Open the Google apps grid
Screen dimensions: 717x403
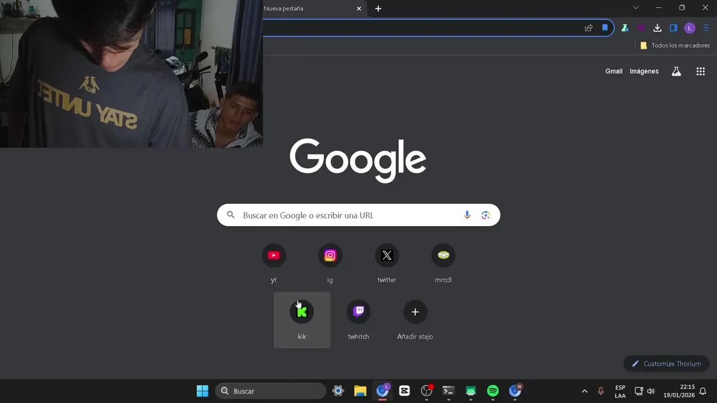point(700,71)
